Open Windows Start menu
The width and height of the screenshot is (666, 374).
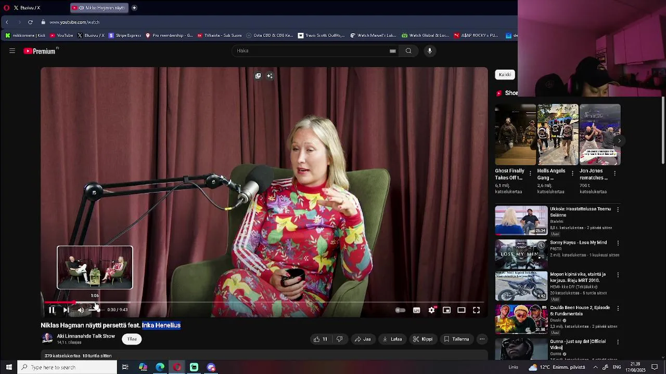[x=9, y=367]
